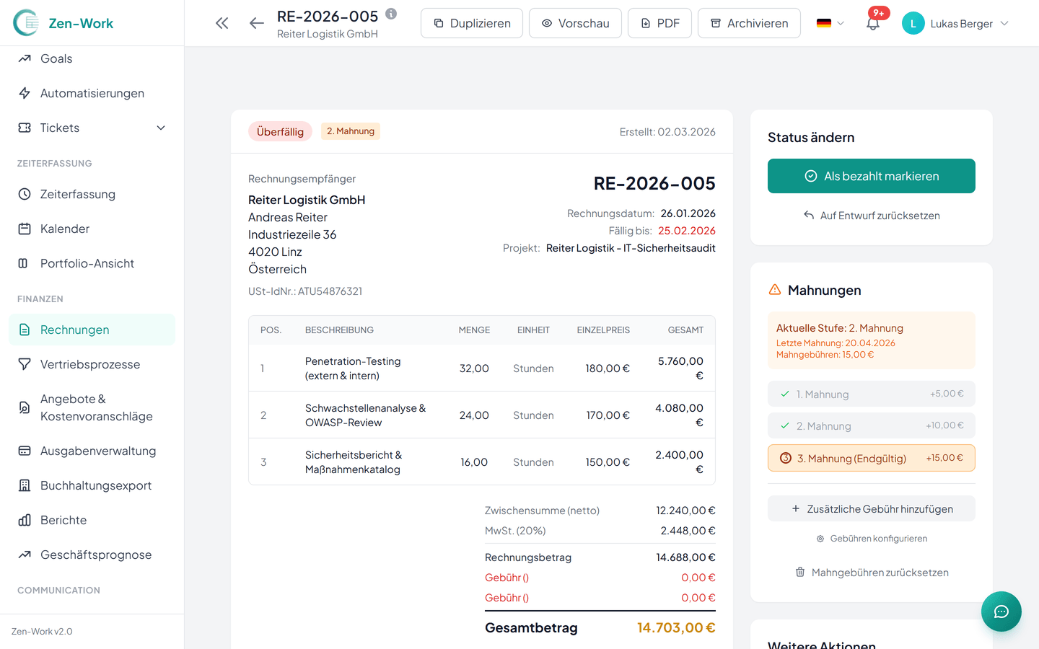
Task: Click EINZELPREIS column header
Action: click(x=603, y=330)
